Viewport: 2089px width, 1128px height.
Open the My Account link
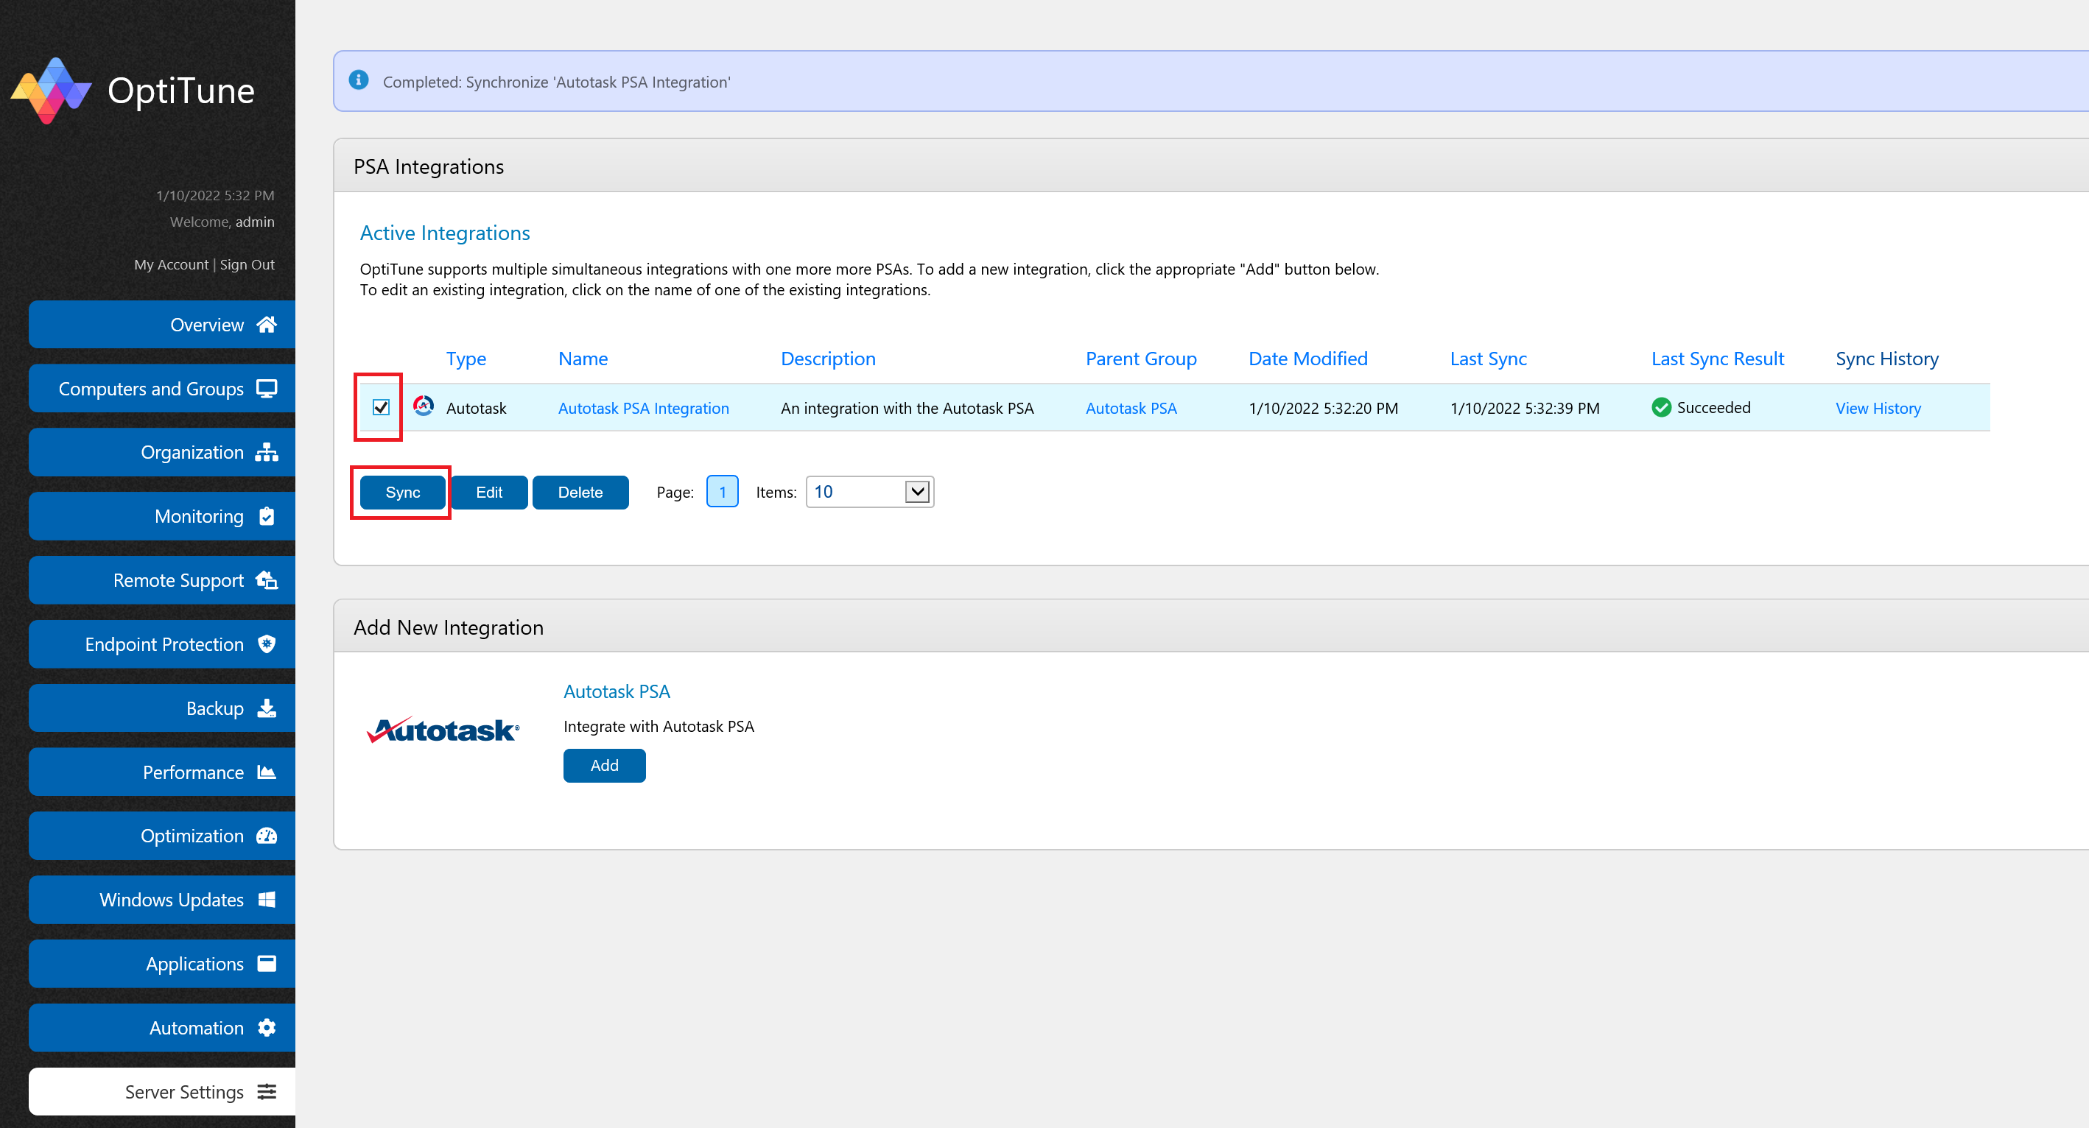click(x=171, y=264)
